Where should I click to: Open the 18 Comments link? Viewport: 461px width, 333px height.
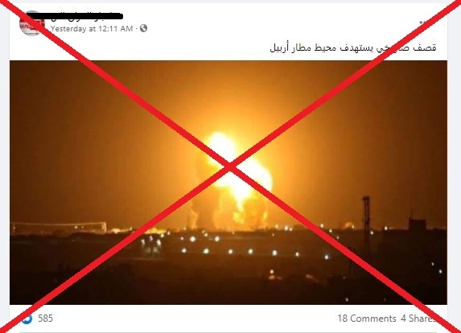coord(367,319)
